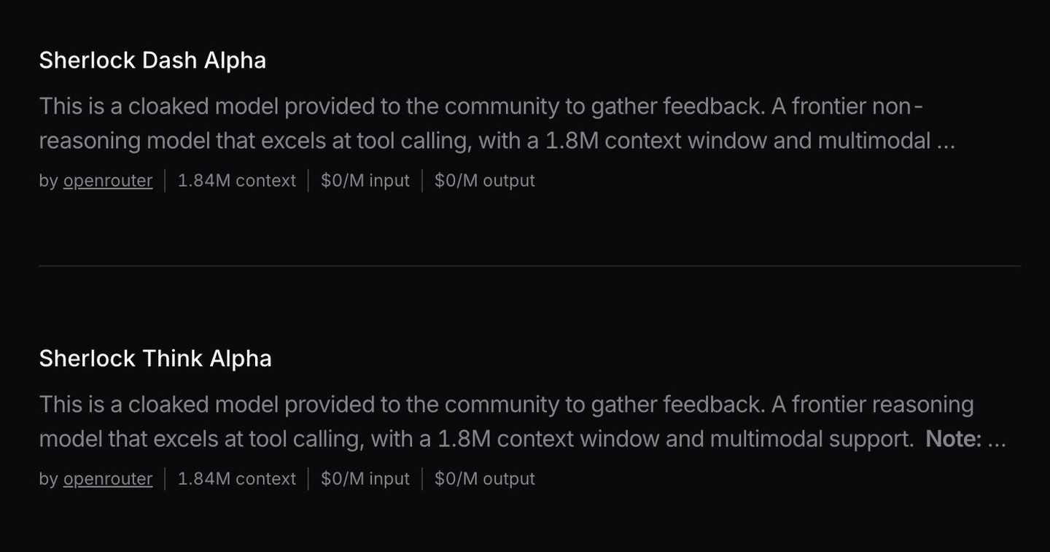Click the openrouter link under Sherlock Dash Alpha
This screenshot has height=552, width=1050.
click(x=108, y=180)
